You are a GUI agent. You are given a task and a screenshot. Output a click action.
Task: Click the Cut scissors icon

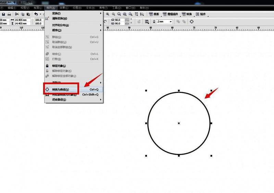16,14
